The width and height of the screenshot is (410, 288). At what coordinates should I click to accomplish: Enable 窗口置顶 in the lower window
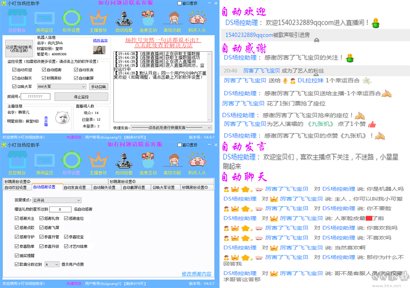(180, 145)
